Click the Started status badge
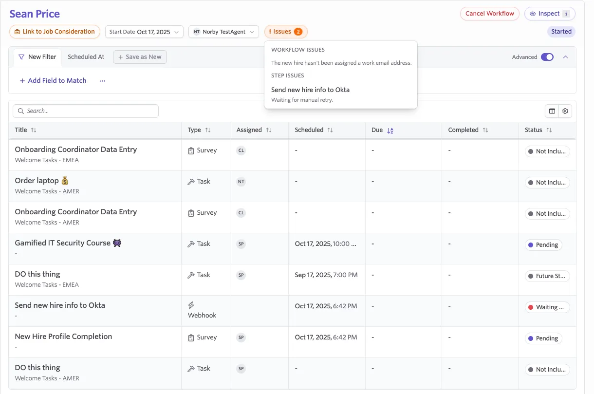Viewport: 594px width, 394px height. (561, 32)
